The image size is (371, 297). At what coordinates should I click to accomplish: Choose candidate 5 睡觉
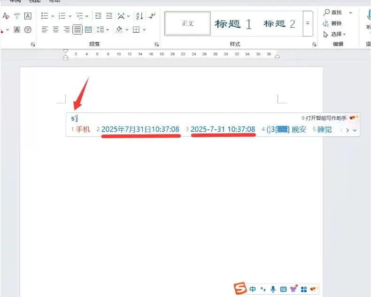322,129
